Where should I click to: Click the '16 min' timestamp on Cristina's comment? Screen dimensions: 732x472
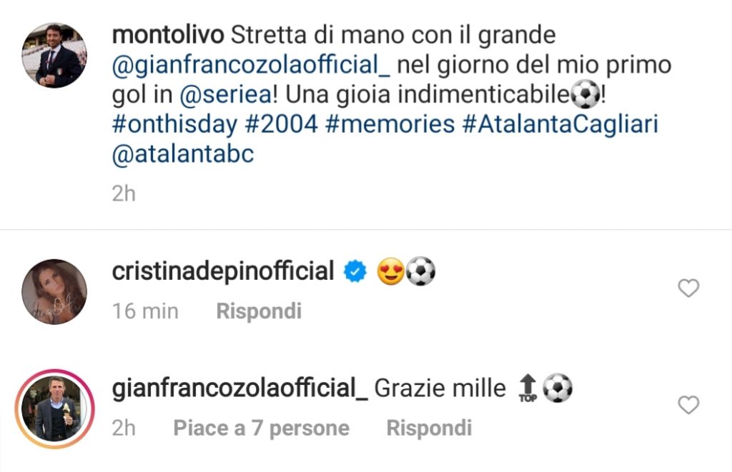tap(144, 311)
